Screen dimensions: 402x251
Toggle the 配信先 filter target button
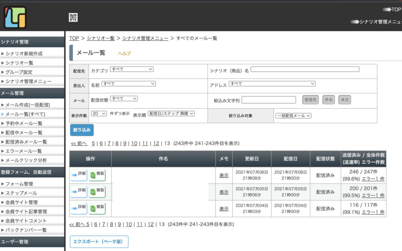click(311, 100)
